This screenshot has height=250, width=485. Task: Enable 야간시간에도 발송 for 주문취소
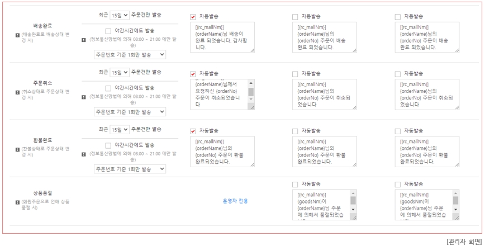click(x=109, y=88)
